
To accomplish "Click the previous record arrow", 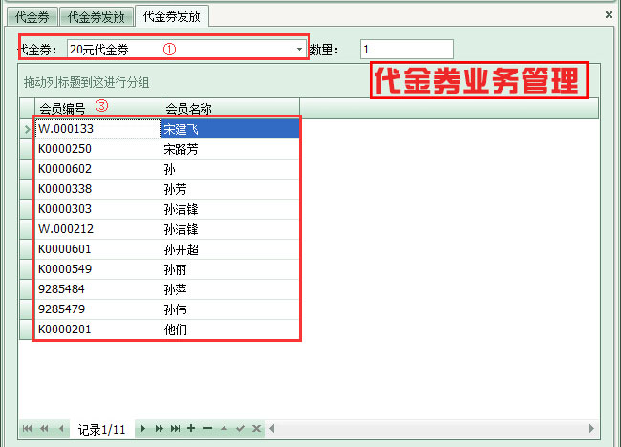I will [61, 429].
